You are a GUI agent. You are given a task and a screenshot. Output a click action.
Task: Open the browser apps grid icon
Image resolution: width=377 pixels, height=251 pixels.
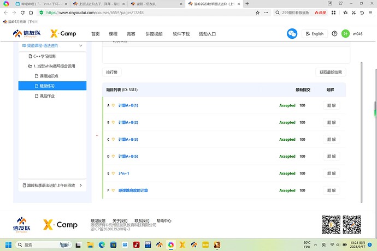pos(333,13)
